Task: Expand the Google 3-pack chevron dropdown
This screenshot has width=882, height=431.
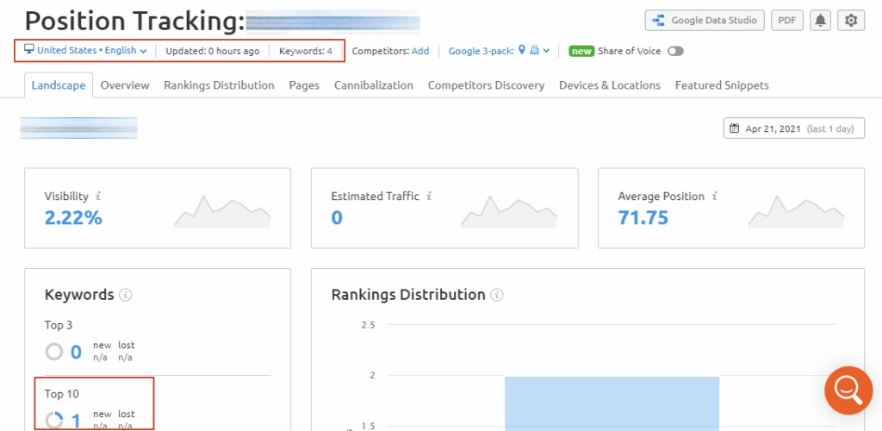Action: 546,51
